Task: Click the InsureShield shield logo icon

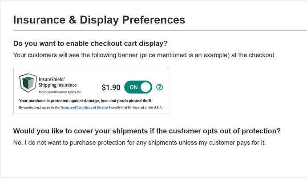Action: pyautogui.click(x=28, y=84)
